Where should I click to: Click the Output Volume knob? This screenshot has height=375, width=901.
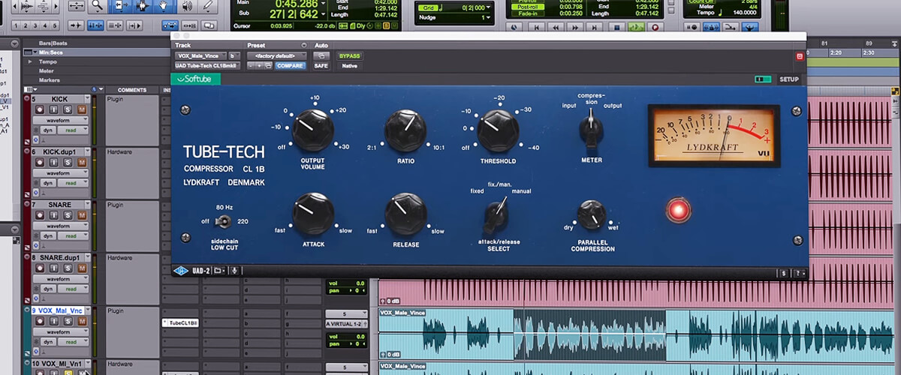312,129
